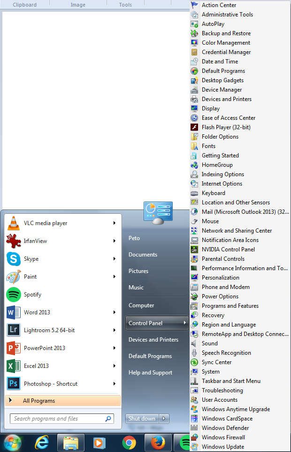Click the user account picture tile
This screenshot has height=452, width=291.
click(x=158, y=213)
